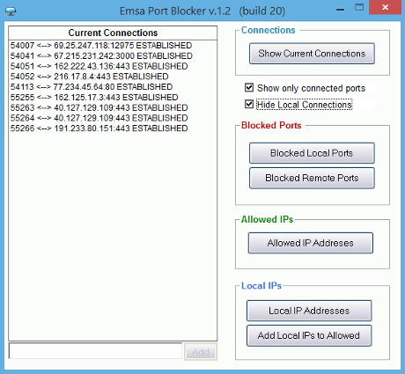This screenshot has height=374, width=405.
Task: Open Blocked Local Ports list
Action: 312,153
